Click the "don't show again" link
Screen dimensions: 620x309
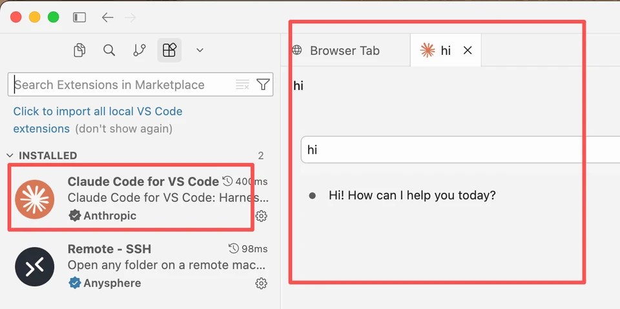(x=124, y=129)
